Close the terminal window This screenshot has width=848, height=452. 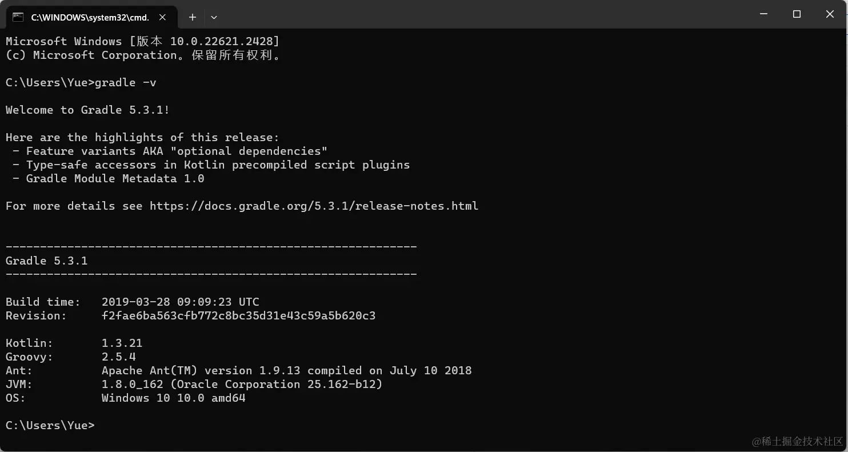tap(830, 14)
